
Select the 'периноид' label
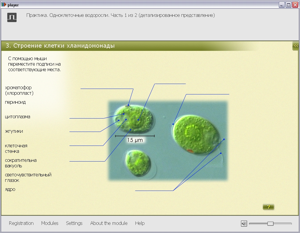[x=15, y=102]
